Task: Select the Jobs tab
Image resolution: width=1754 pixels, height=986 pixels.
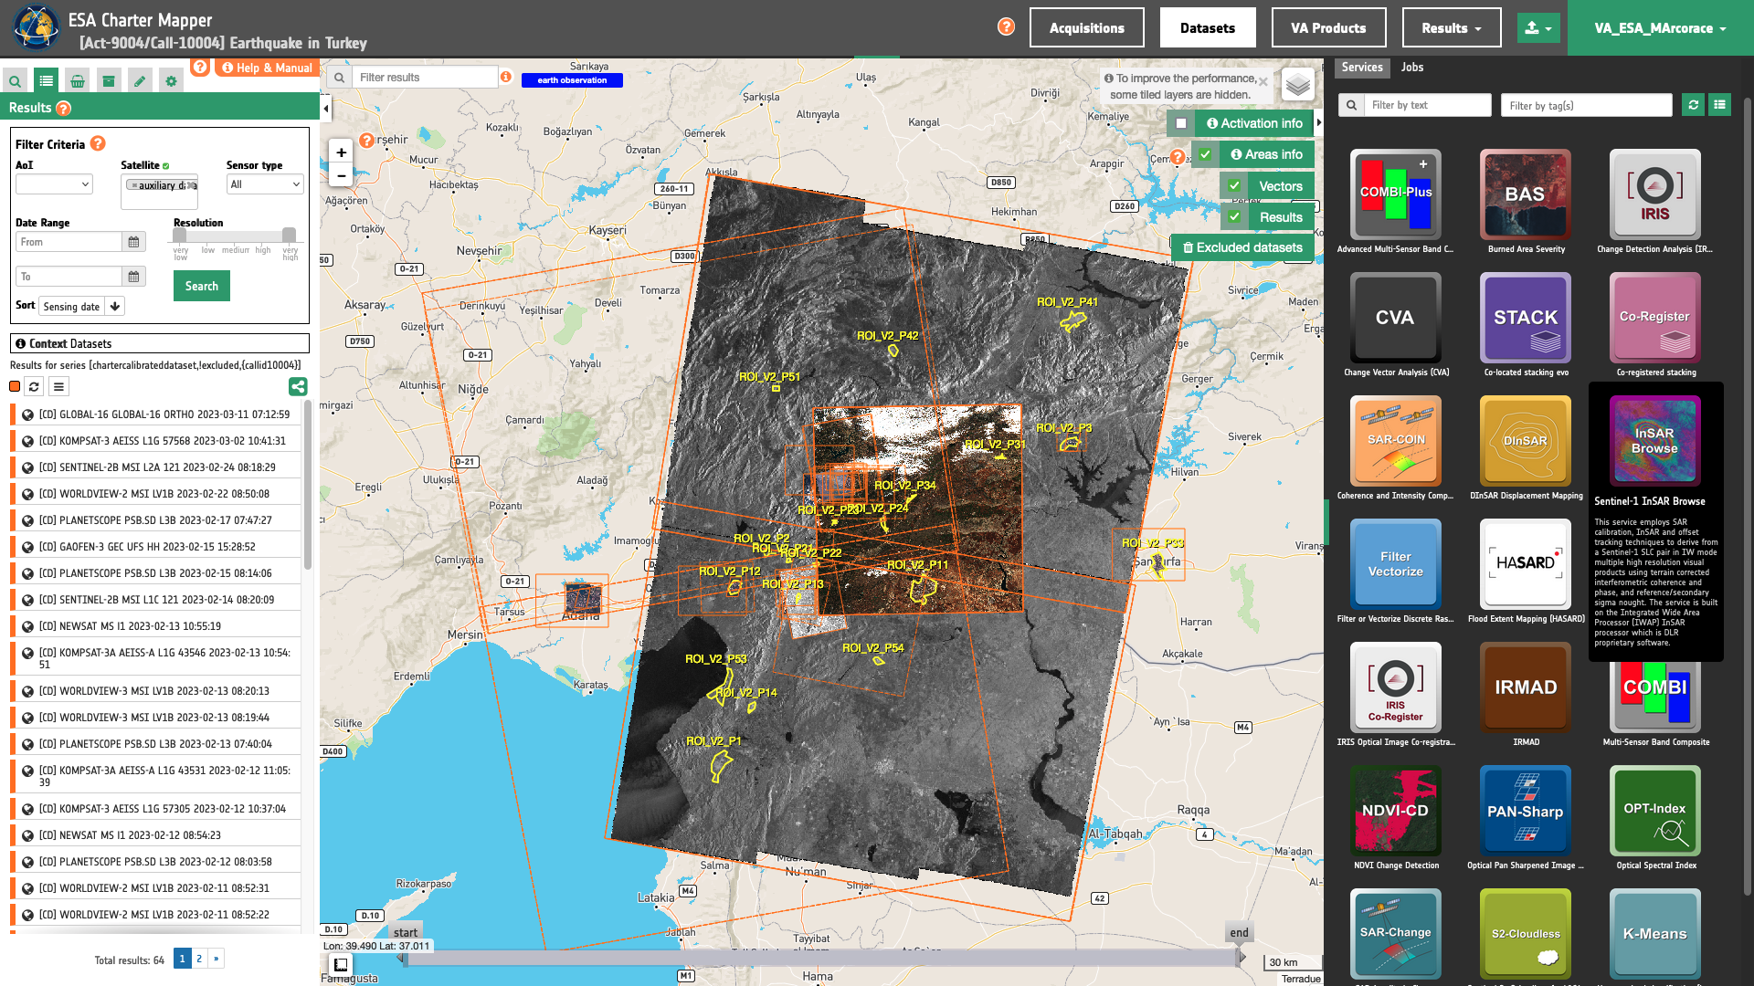Action: click(x=1412, y=67)
